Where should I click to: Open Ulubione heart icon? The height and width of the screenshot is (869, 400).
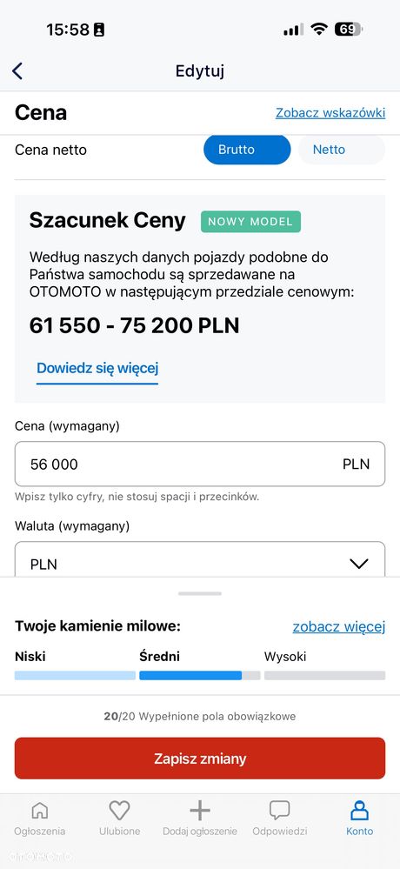(119, 811)
